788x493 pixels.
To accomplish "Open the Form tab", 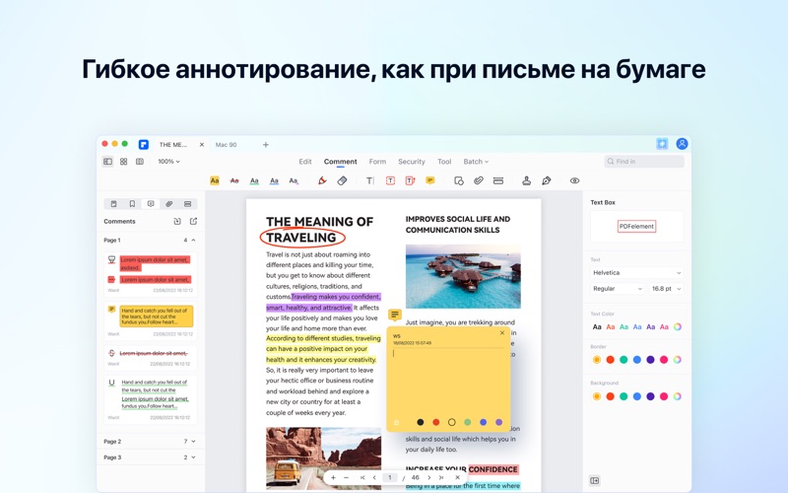I will [377, 162].
